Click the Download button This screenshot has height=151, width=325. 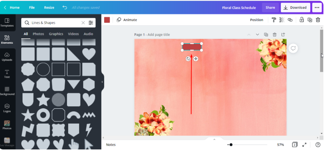[295, 8]
